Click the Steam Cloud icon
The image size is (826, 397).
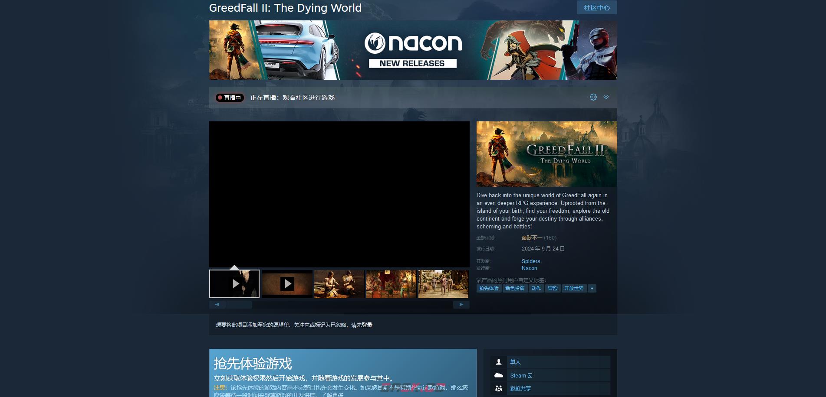click(x=499, y=375)
